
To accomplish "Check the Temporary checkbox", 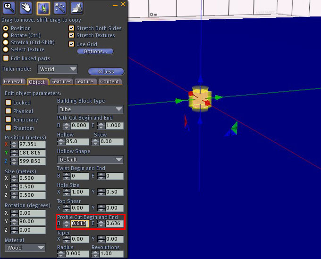I will click(8, 119).
